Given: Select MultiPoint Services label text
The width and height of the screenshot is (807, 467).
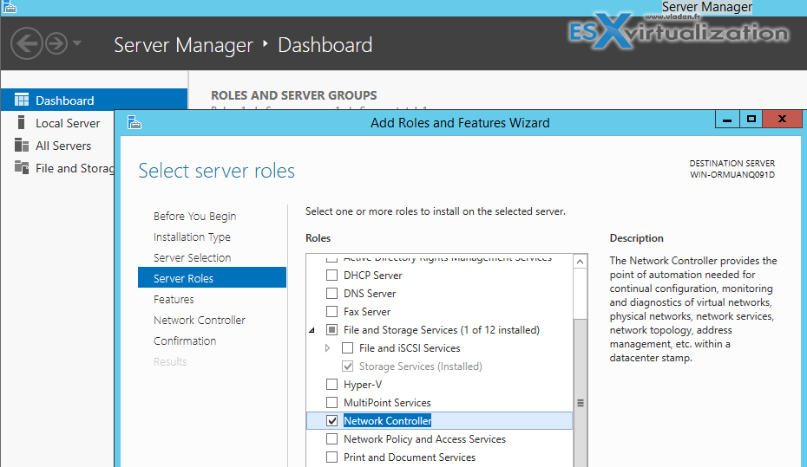Looking at the screenshot, I should point(387,403).
